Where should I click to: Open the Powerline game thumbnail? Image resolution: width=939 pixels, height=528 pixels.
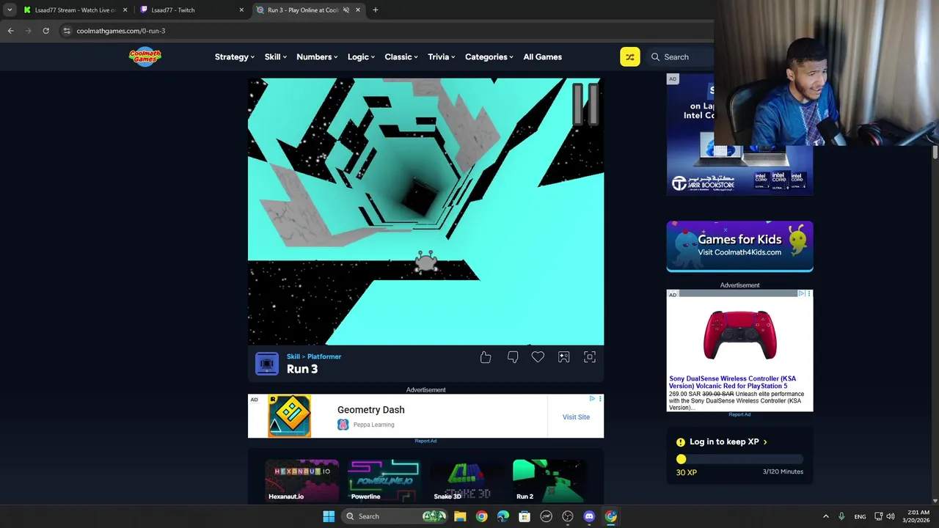click(x=384, y=480)
